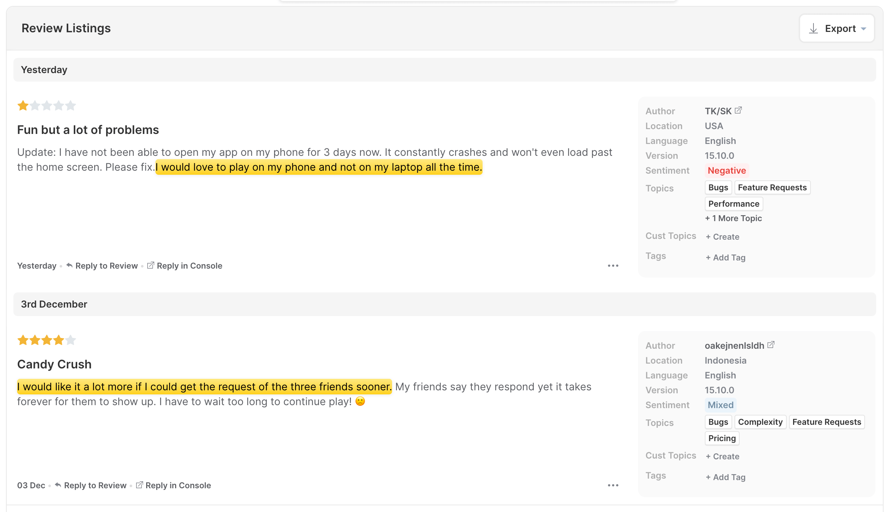891x512 pixels.
Task: Click the '3rd December' date group header
Action: [x=444, y=304]
